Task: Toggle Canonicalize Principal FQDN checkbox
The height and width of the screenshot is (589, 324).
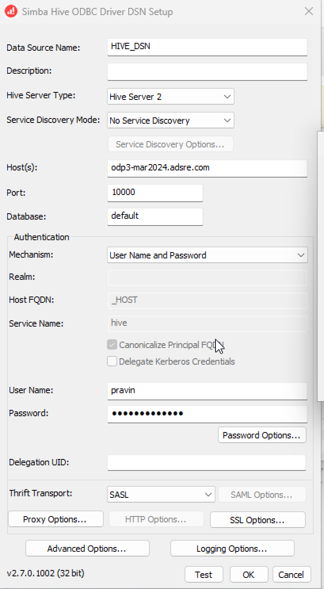Action: coord(112,344)
